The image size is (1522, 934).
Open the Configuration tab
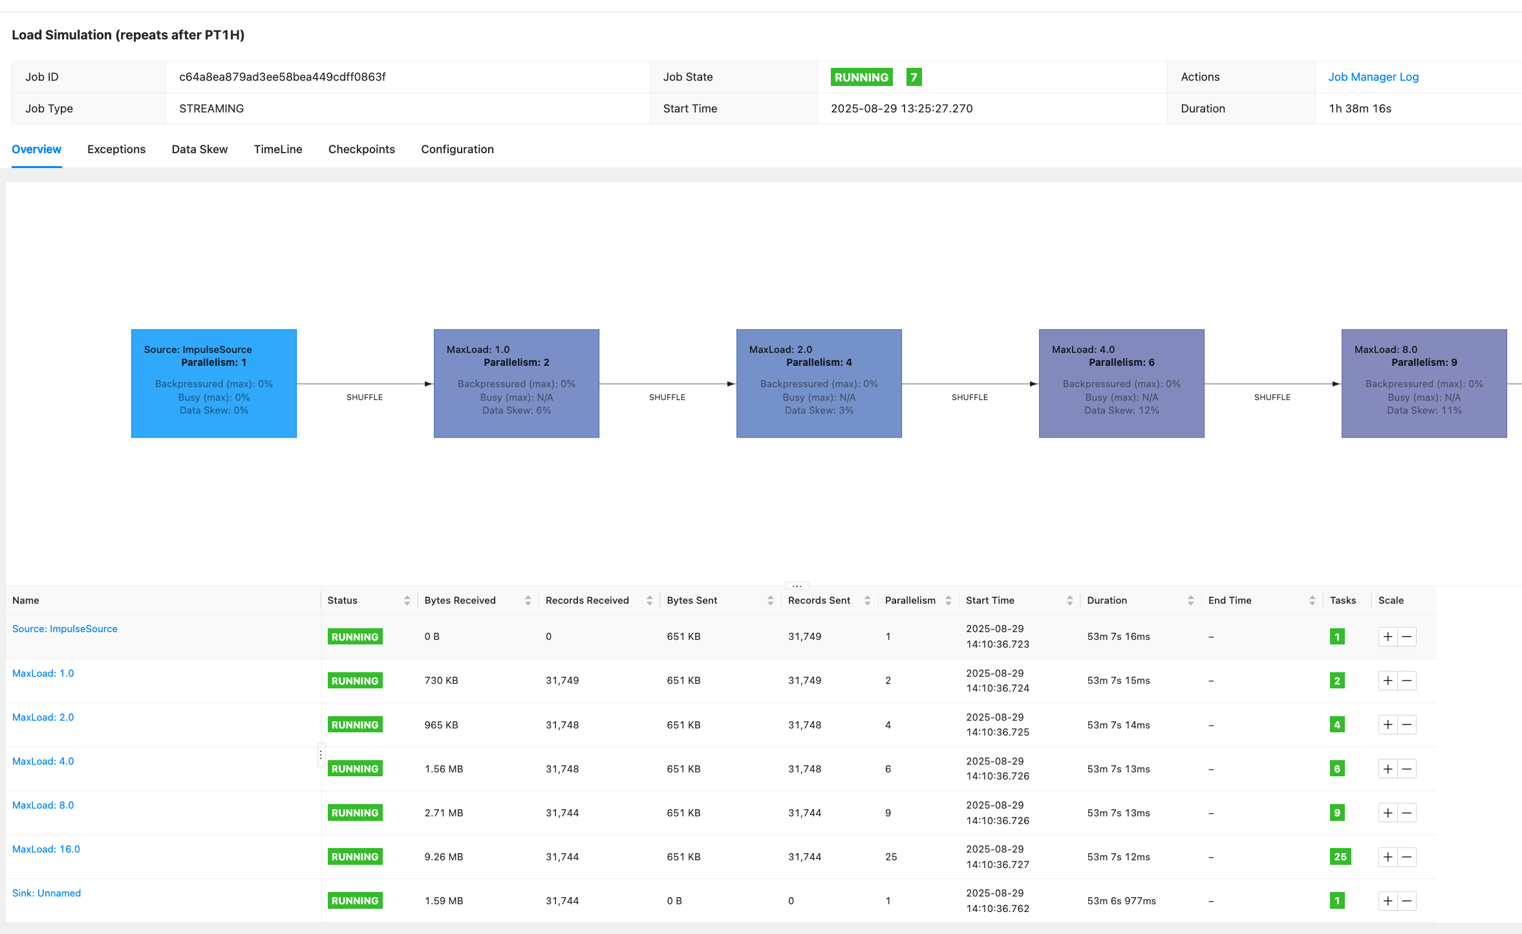[x=457, y=149]
